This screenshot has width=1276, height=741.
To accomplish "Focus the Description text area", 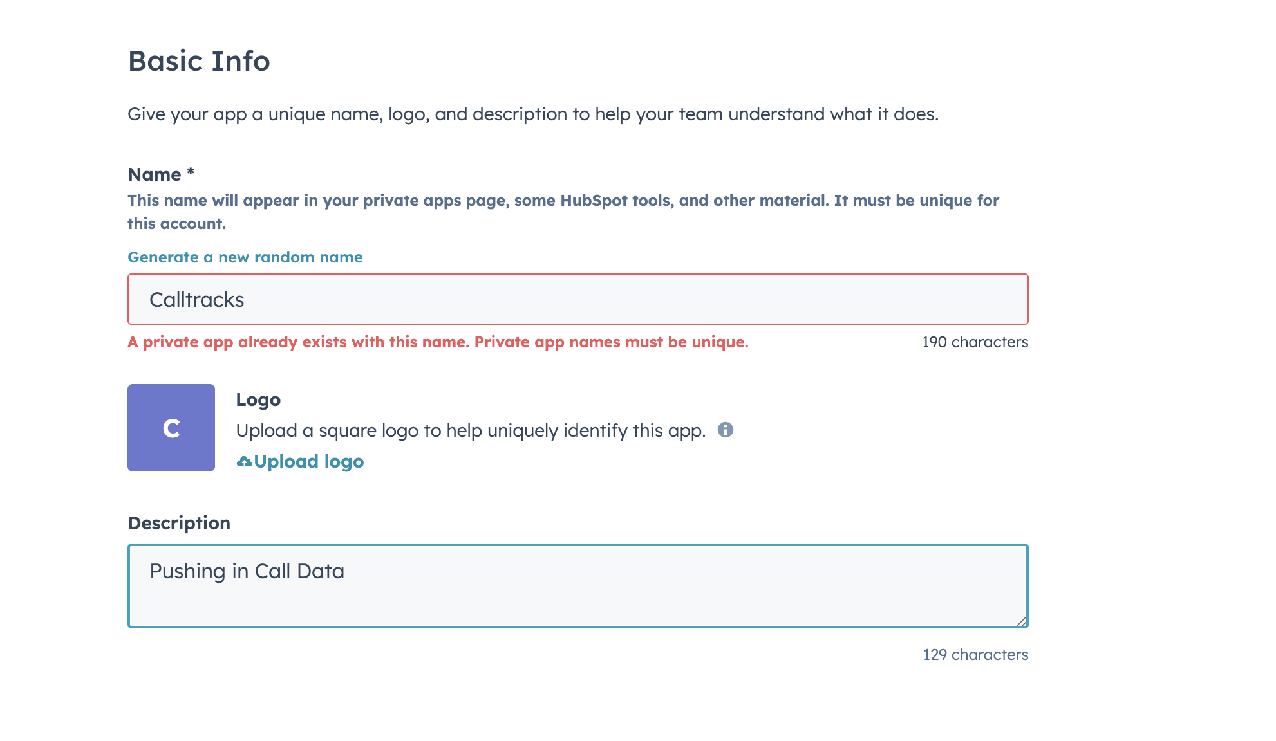I will point(578,586).
